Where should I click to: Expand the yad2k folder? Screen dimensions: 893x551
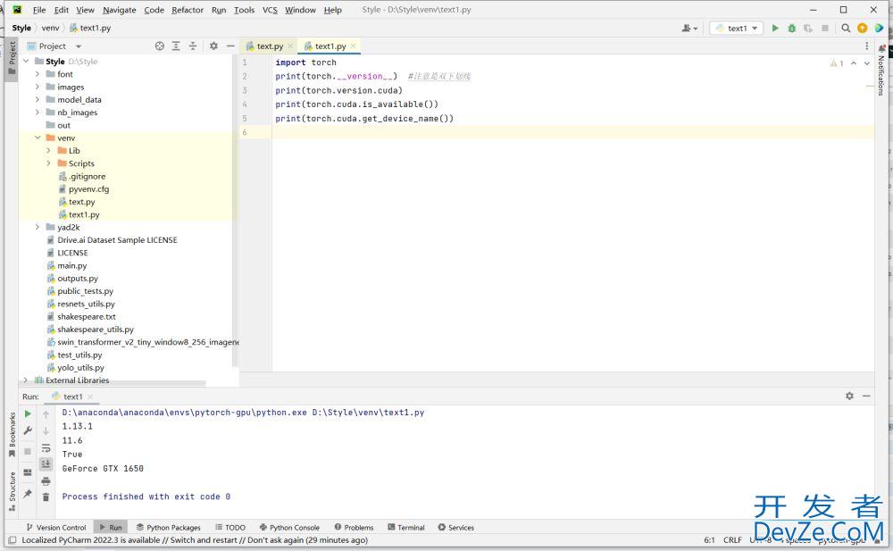coord(37,228)
